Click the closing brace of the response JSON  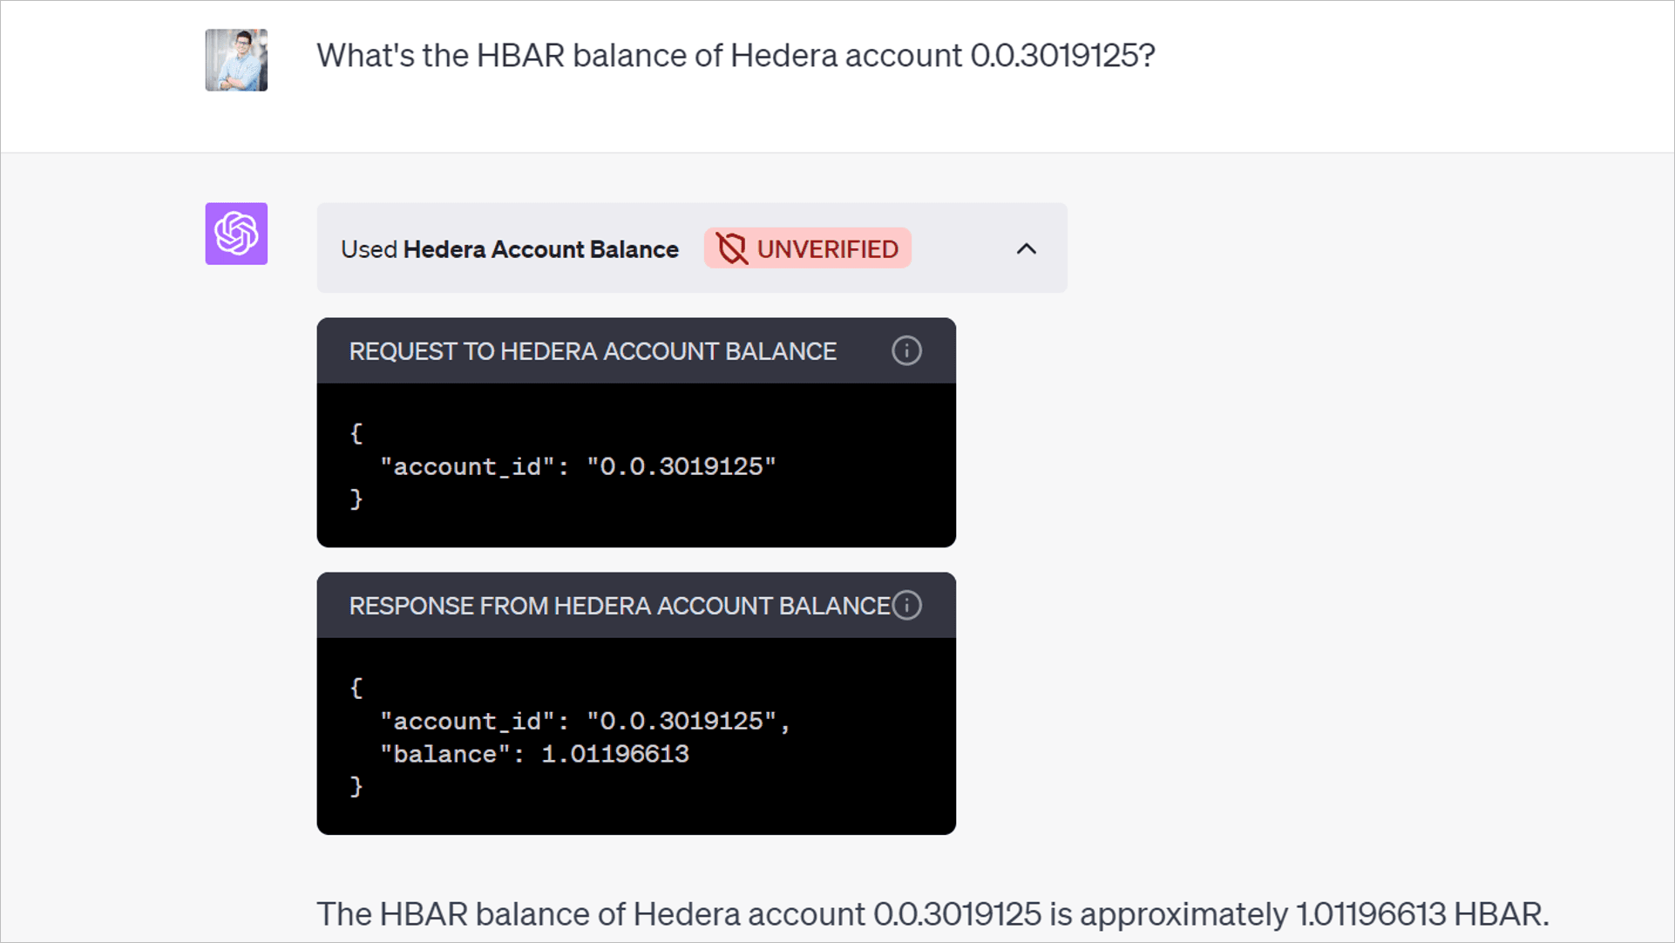356,786
